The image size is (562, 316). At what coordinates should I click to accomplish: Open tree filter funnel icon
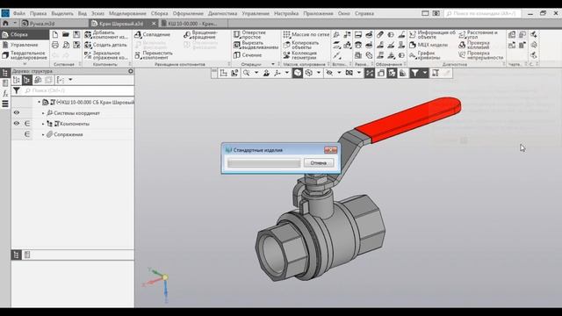pos(17,90)
